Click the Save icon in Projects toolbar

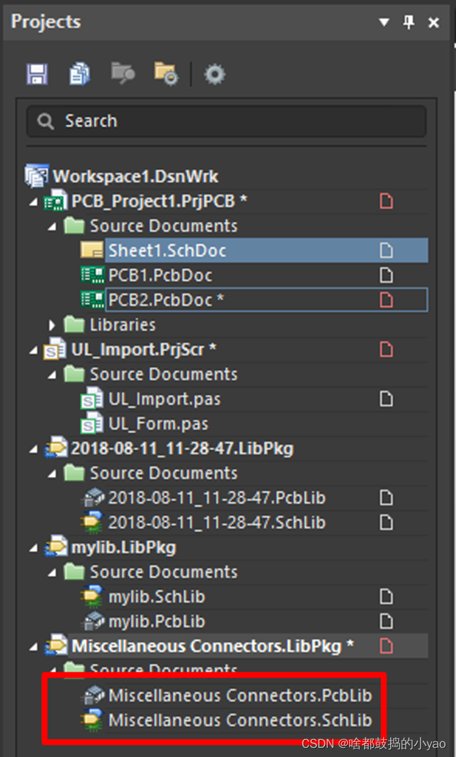click(x=37, y=74)
